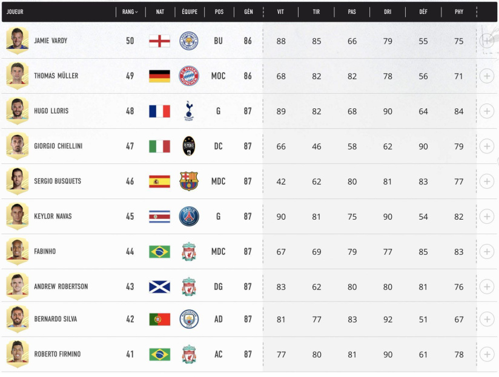Click Hugo Lloris' player portrait
The image size is (499, 377).
point(18,111)
